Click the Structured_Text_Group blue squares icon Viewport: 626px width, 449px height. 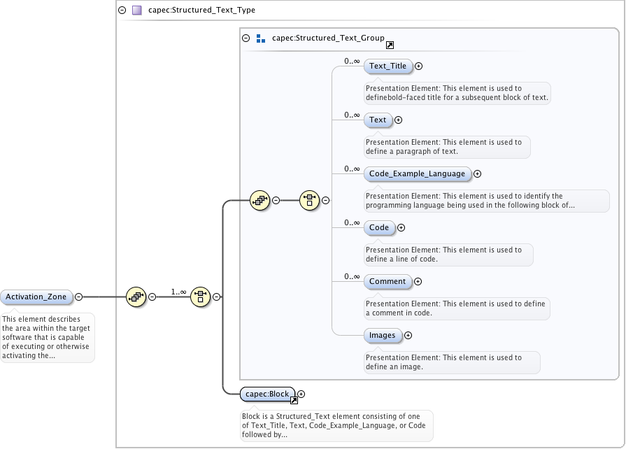click(x=261, y=38)
